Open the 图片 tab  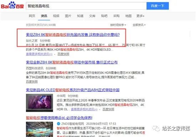[68, 16]
